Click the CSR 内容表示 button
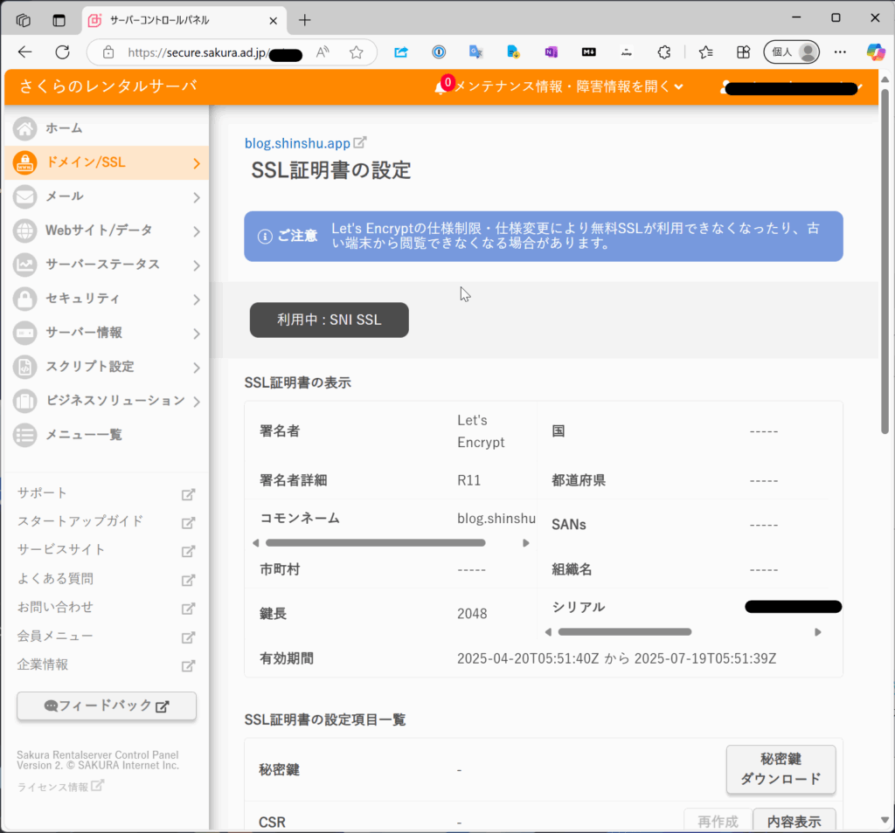This screenshot has height=833, width=895. click(x=794, y=821)
